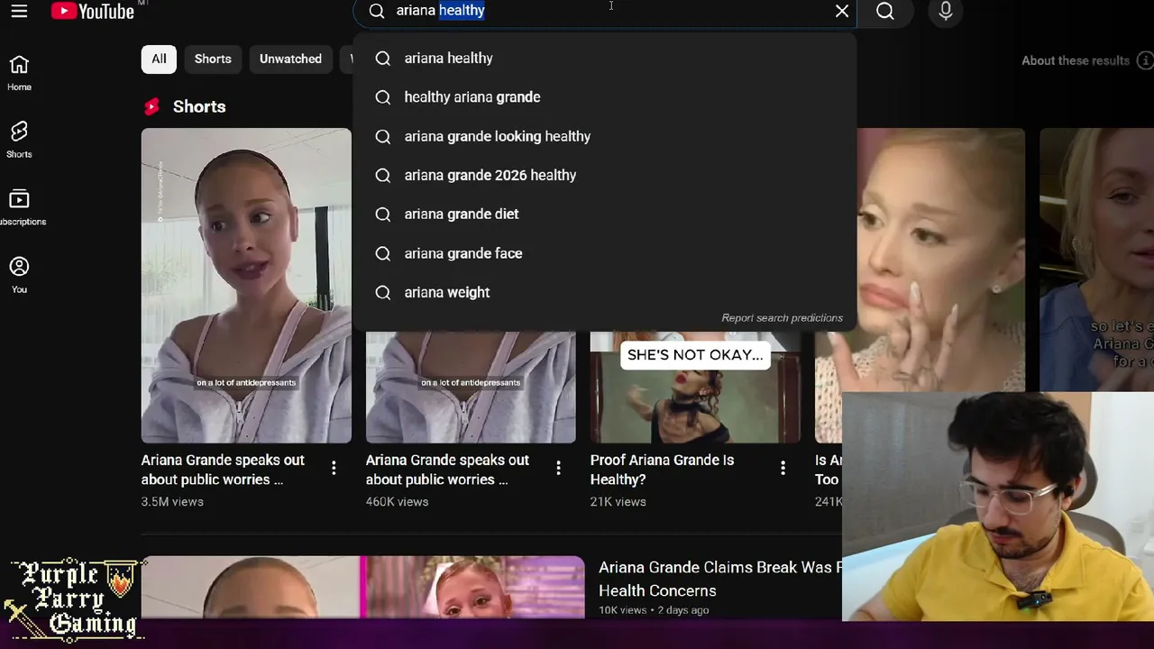Open Home in the left sidebar
1154x649 pixels.
pyautogui.click(x=19, y=73)
